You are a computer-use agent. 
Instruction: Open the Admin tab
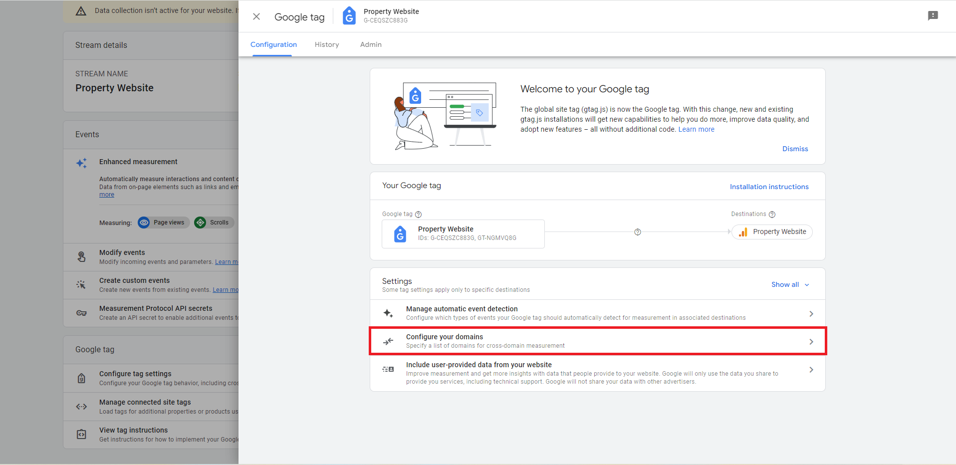click(x=371, y=44)
